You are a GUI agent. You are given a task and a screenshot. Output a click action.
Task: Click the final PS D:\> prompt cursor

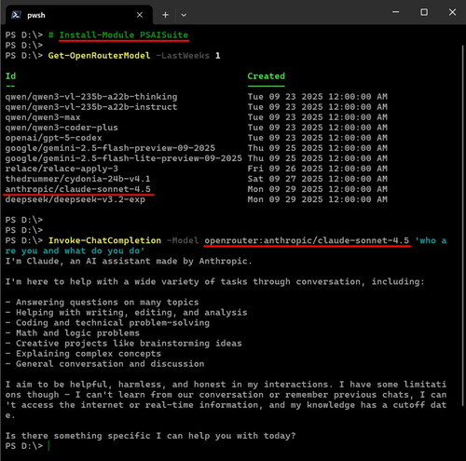coord(48,446)
